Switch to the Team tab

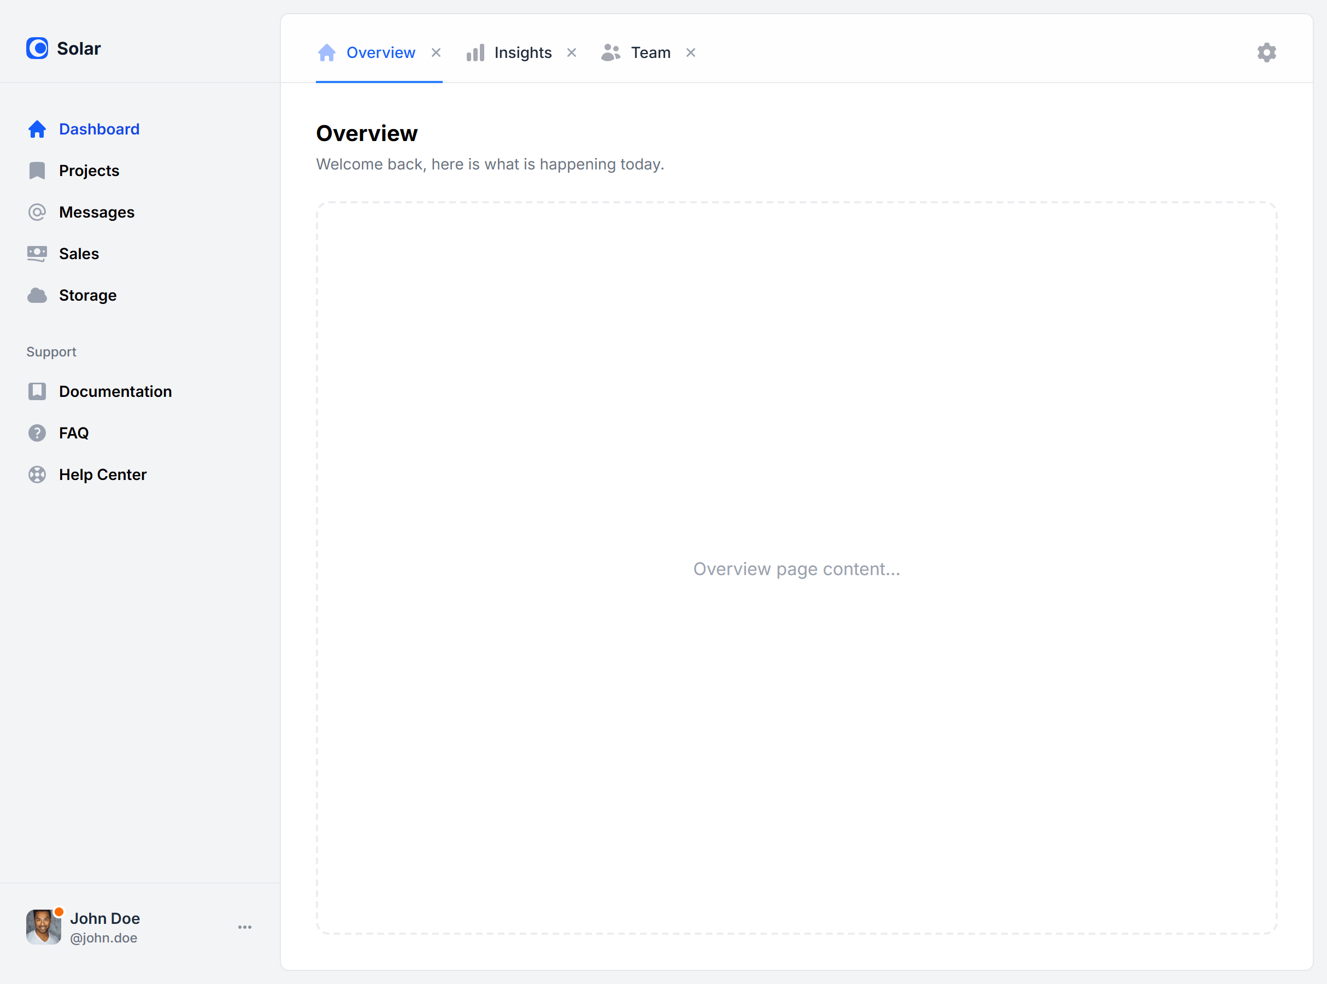(651, 52)
